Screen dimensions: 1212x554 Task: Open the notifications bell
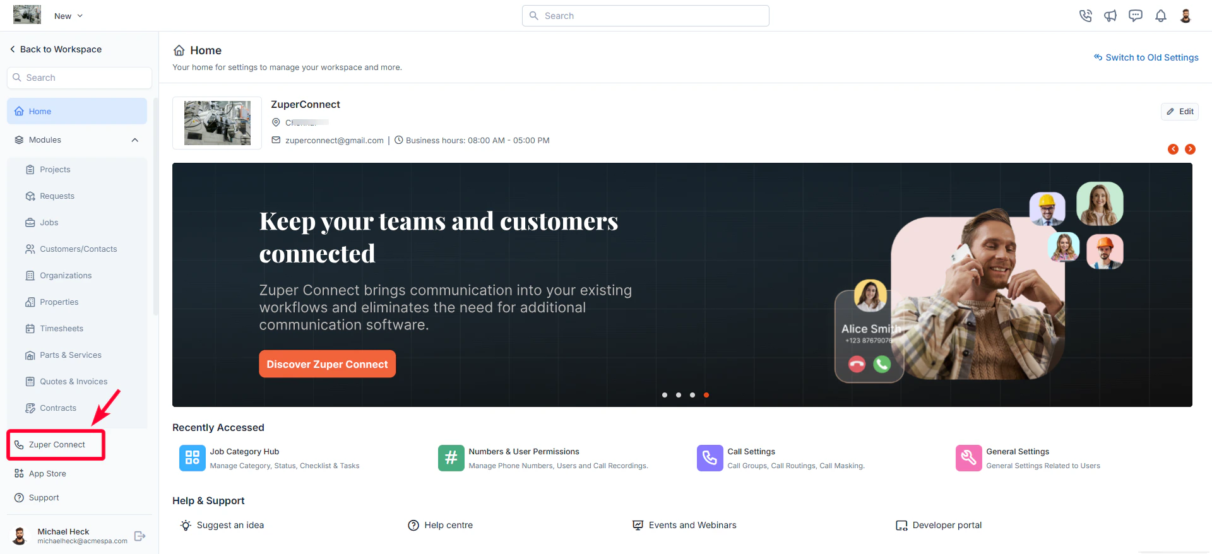pos(1161,16)
